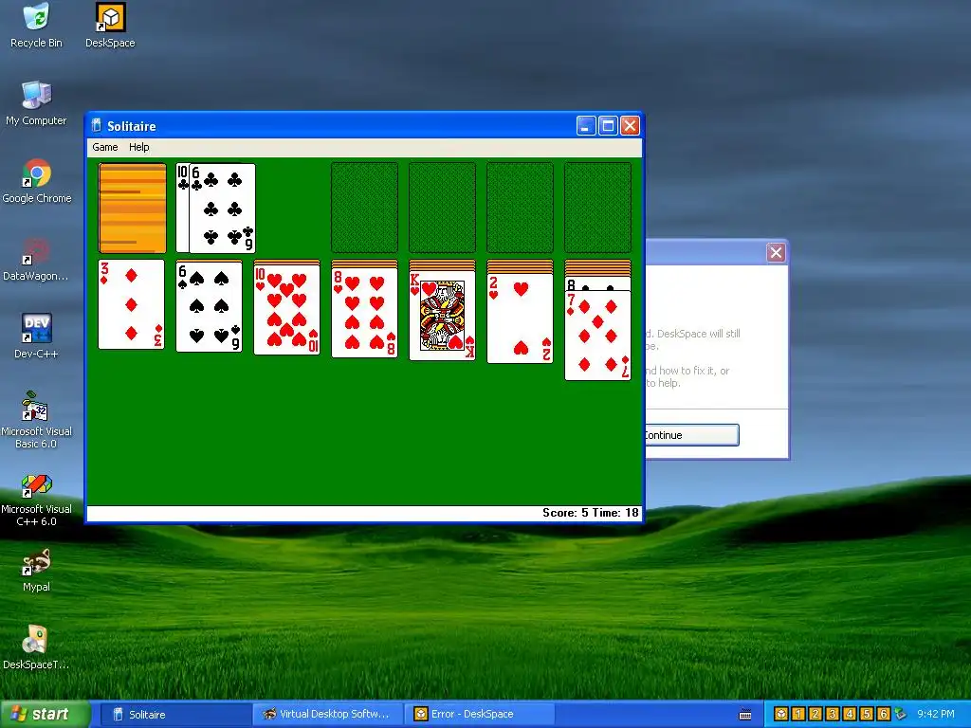The height and width of the screenshot is (728, 971).
Task: Switch to desktop 6 tray icon
Action: pos(883,714)
